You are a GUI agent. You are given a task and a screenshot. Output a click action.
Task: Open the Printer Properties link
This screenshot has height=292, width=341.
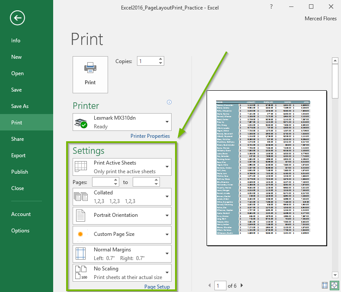coord(150,136)
